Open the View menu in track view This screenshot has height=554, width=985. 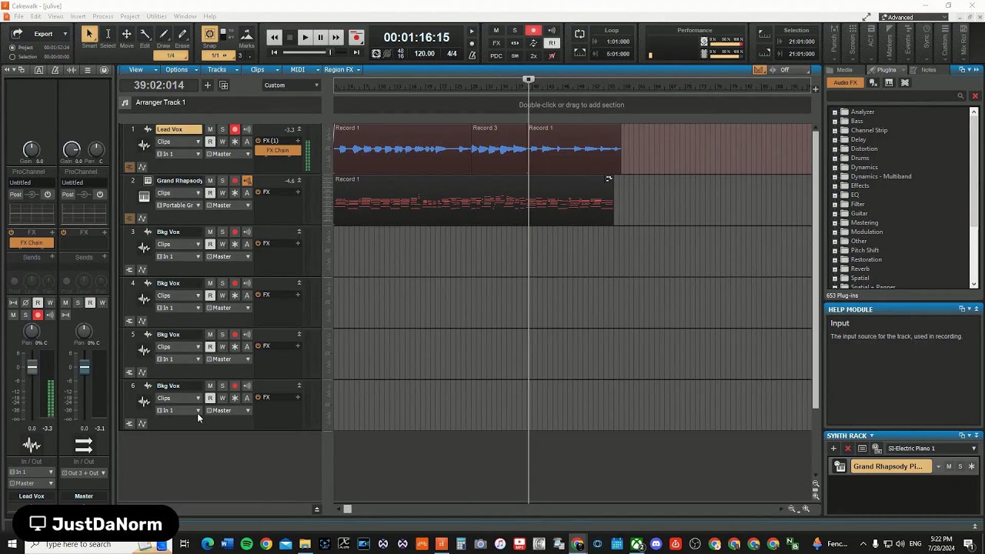(x=139, y=69)
